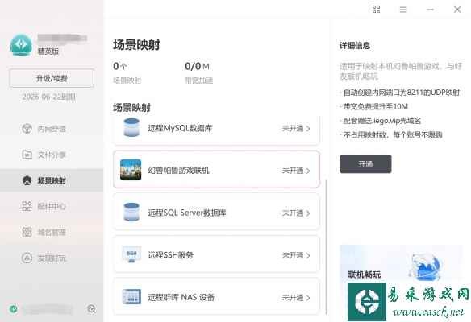Click the grid layout icon in title bar
The image size is (471, 322).
pyautogui.click(x=376, y=10)
